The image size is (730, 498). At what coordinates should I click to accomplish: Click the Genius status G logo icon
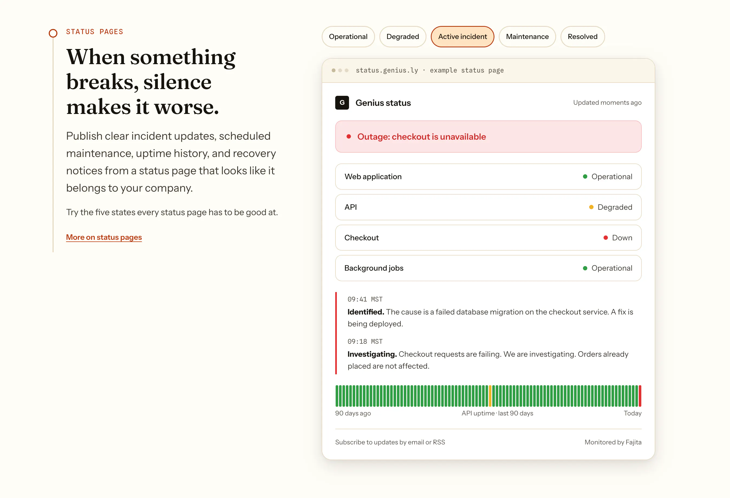pyautogui.click(x=342, y=103)
